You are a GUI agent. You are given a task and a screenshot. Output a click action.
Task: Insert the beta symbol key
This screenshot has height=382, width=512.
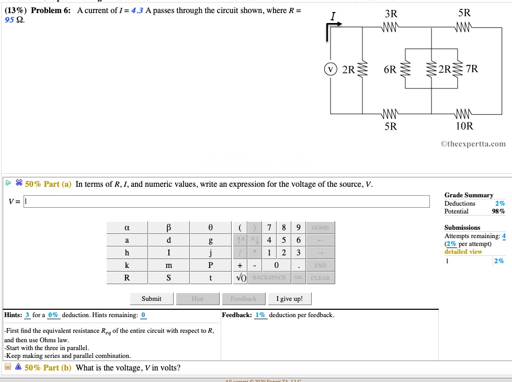tap(169, 228)
